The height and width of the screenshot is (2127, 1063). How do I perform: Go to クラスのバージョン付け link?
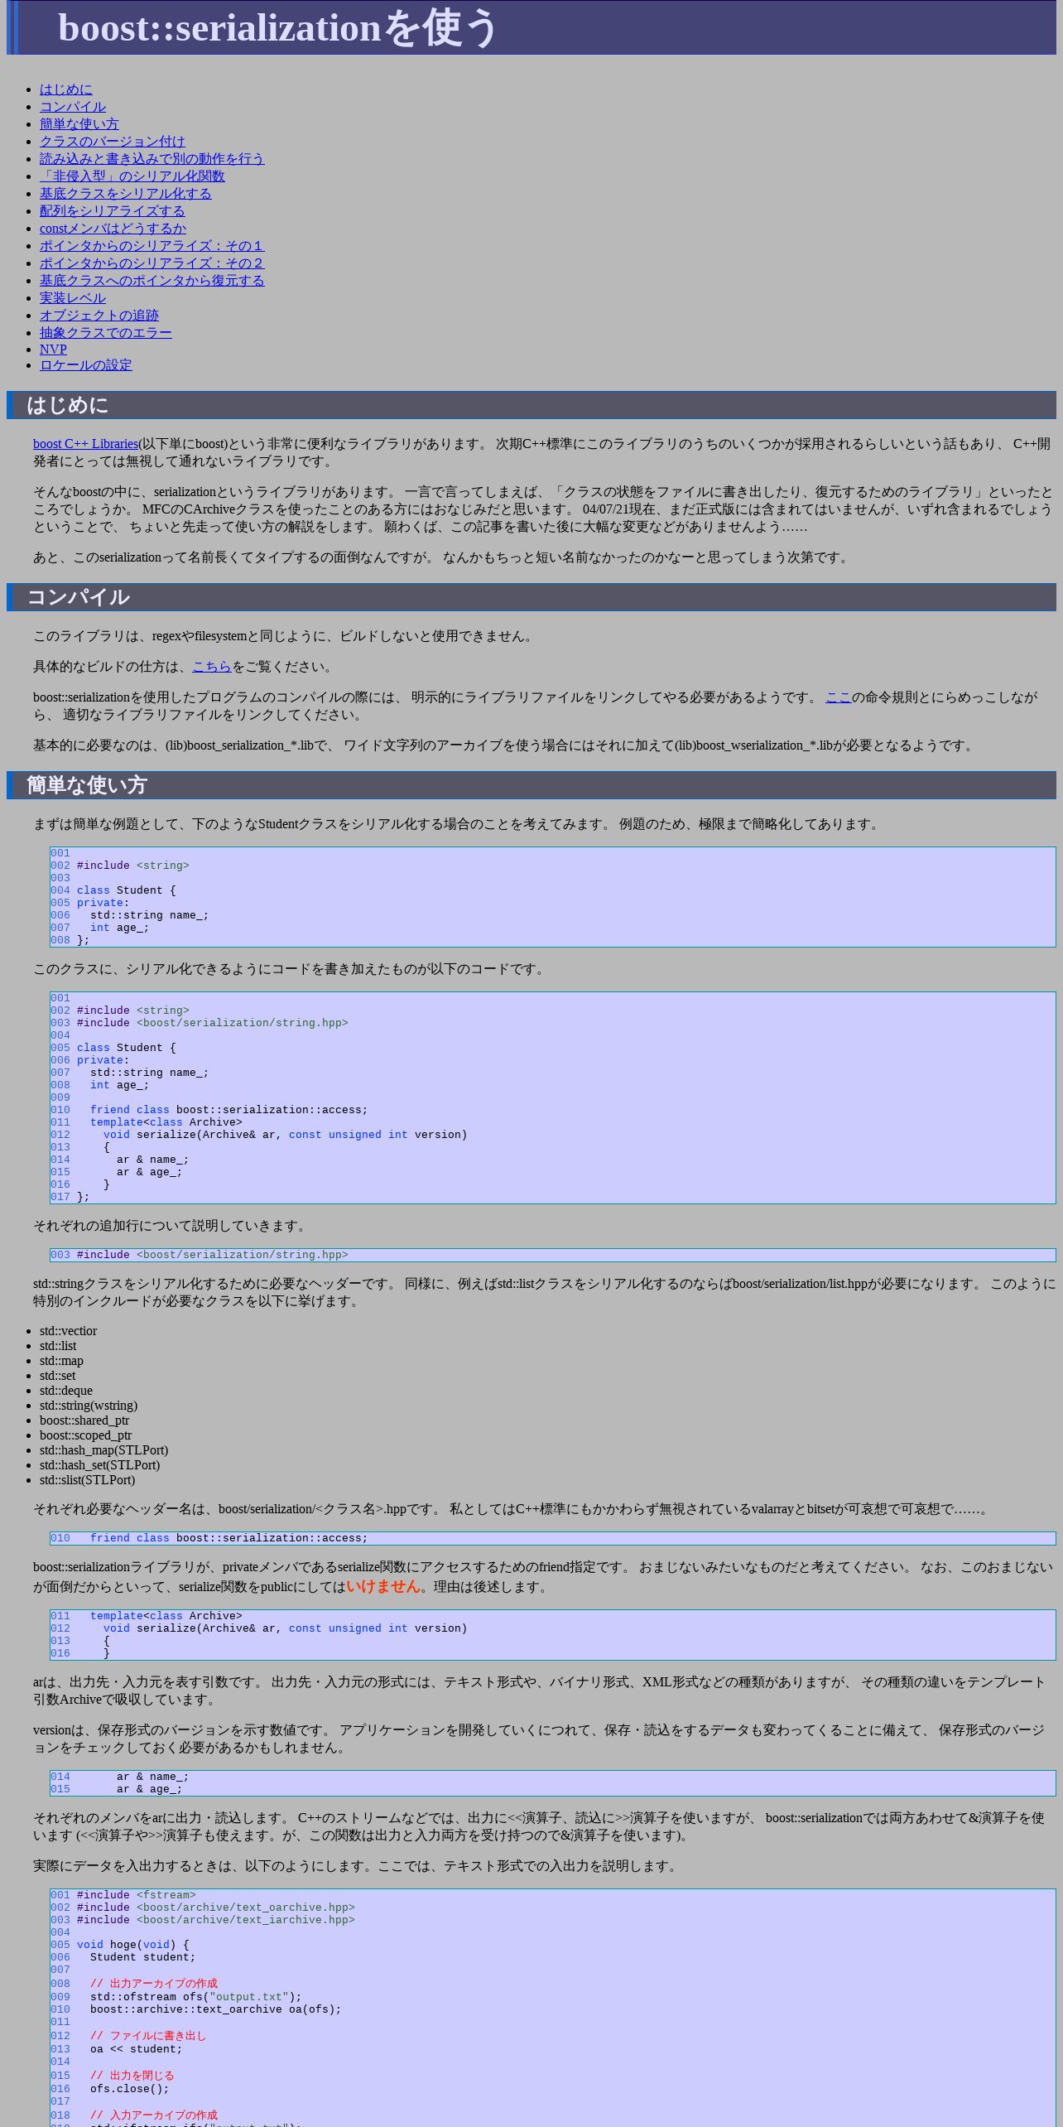[x=113, y=142]
